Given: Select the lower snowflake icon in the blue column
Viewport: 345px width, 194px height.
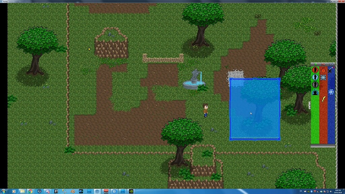Looking at the screenshot, I should coord(331,92).
